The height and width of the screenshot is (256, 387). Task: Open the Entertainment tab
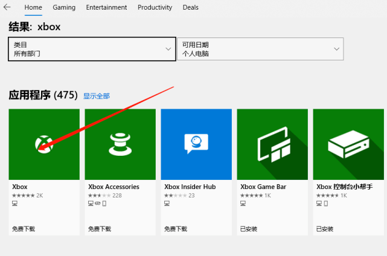[106, 7]
